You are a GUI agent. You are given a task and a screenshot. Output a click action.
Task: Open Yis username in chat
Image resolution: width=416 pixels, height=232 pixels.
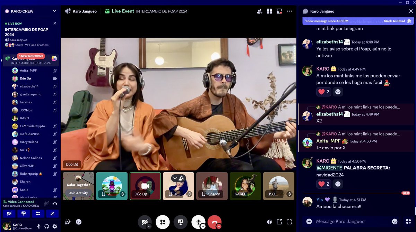point(320,199)
